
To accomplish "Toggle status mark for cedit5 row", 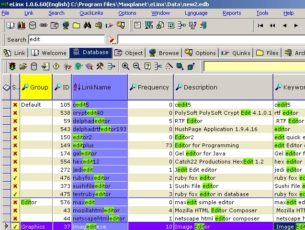I will [15, 105].
